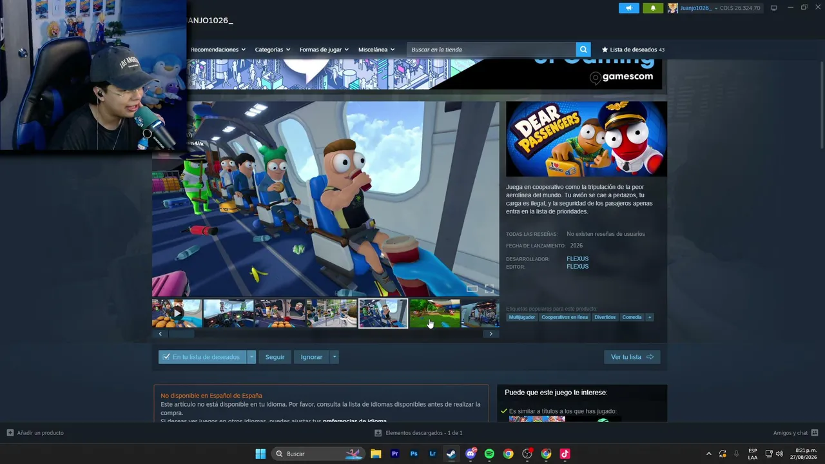
Task: Open File Explorer from the taskbar
Action: (x=376, y=454)
